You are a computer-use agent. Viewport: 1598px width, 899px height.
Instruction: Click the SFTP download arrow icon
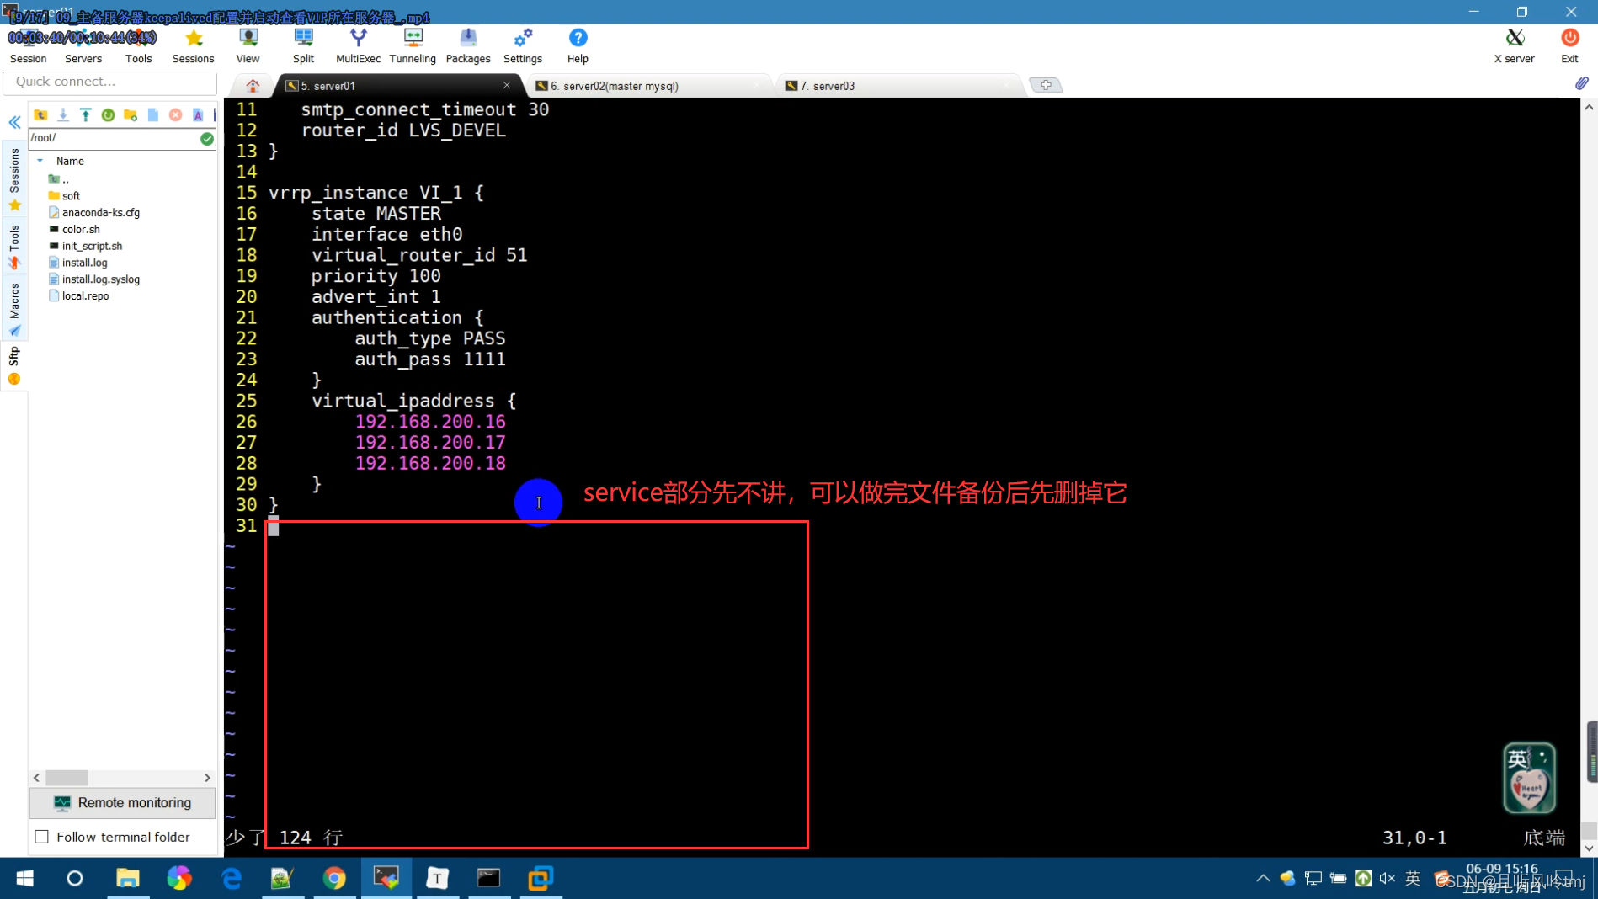(63, 114)
